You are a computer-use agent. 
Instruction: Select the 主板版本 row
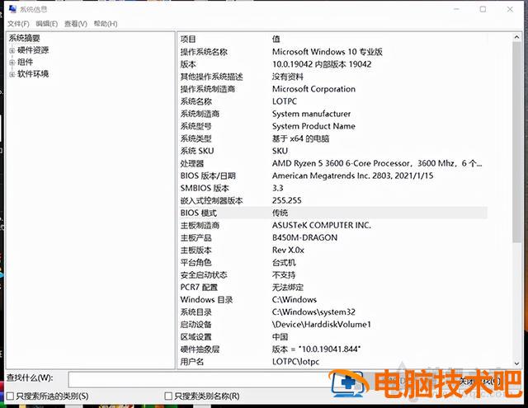[332, 251]
